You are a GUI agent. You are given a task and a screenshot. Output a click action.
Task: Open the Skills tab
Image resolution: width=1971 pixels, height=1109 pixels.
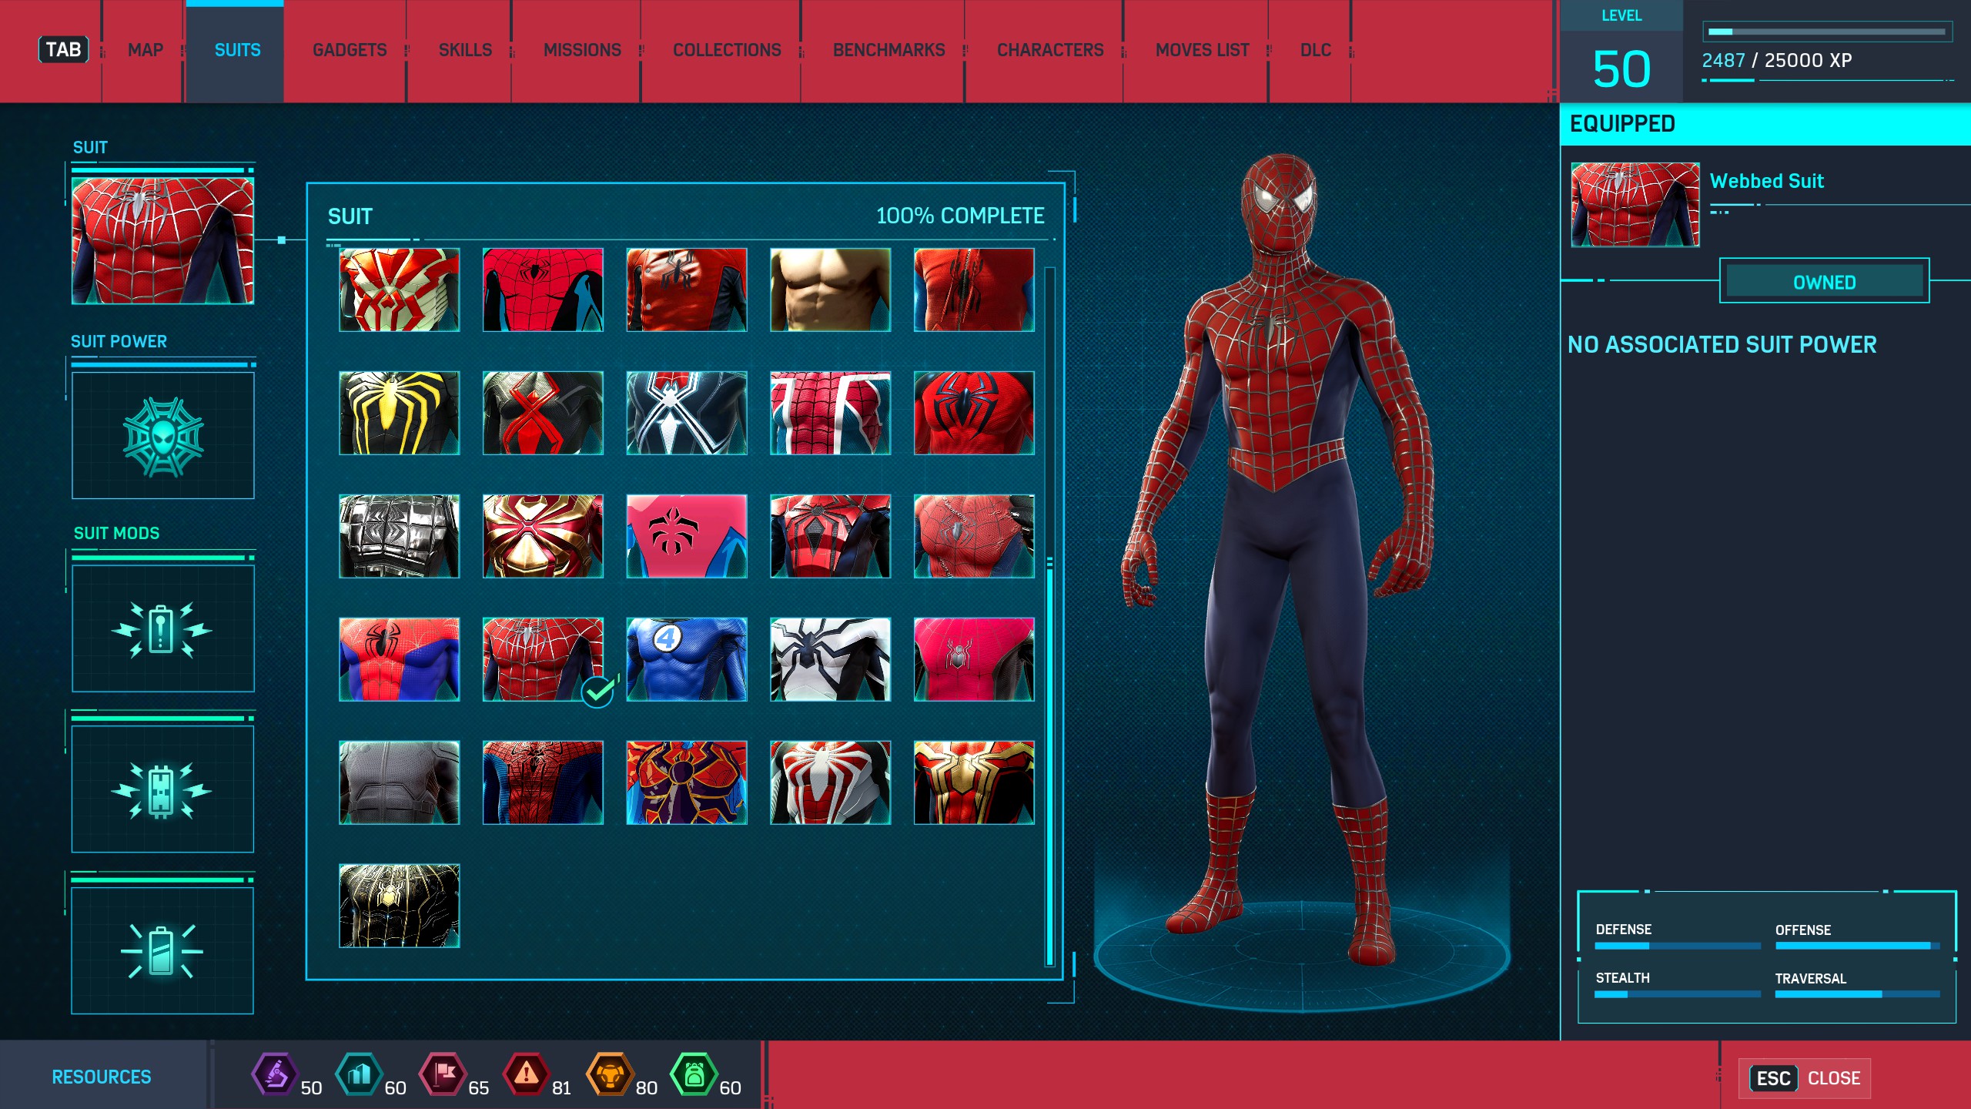coord(465,51)
